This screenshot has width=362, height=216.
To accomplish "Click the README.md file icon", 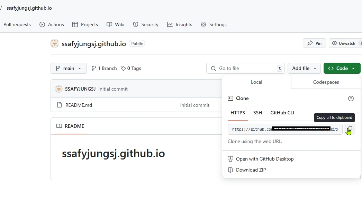I will click(x=59, y=105).
